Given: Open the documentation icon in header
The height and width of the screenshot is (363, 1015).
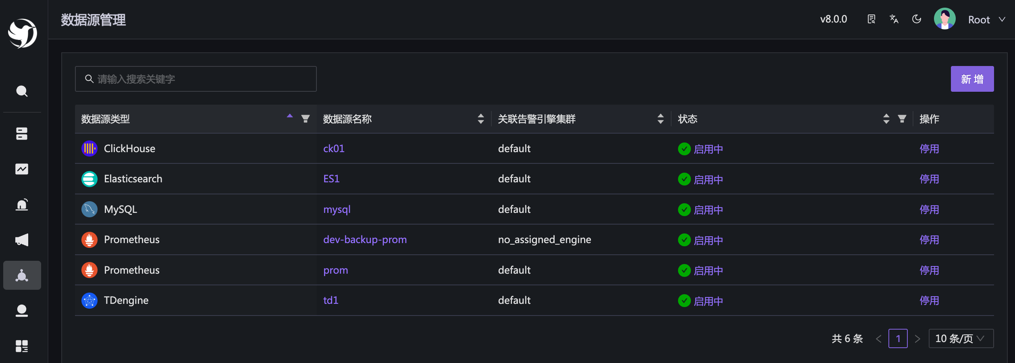Looking at the screenshot, I should click(x=871, y=19).
